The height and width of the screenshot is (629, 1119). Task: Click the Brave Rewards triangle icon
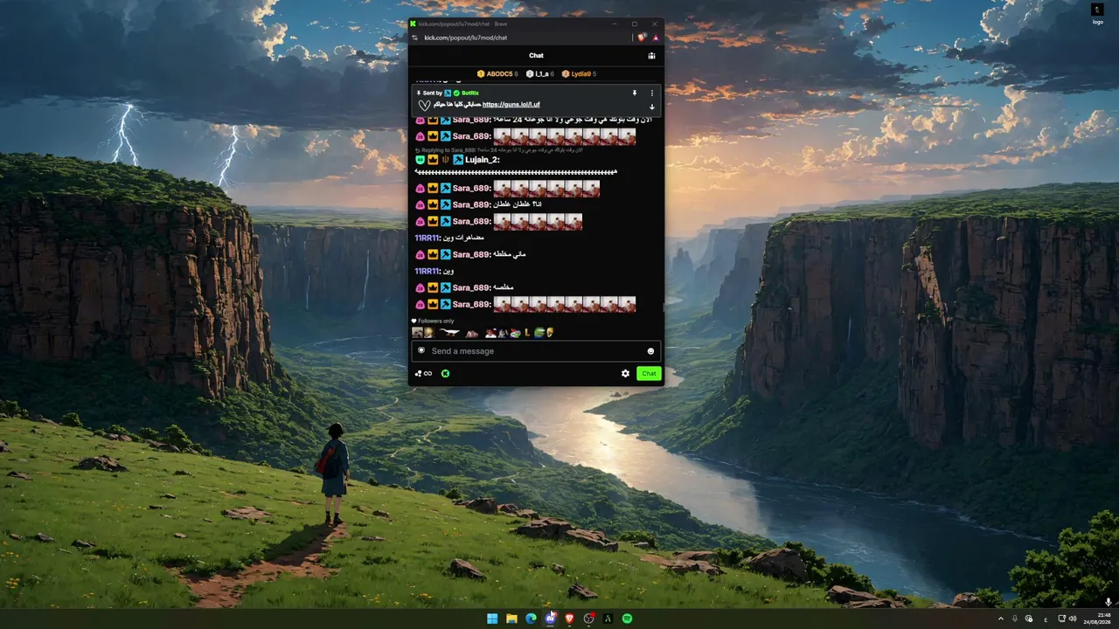(655, 38)
